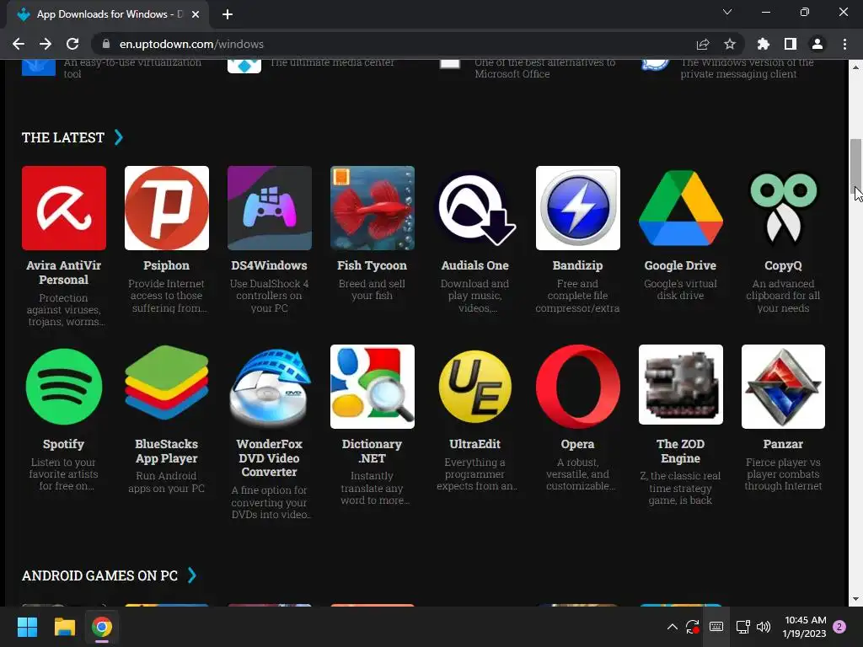Open the volume speaker tray icon

tap(764, 627)
